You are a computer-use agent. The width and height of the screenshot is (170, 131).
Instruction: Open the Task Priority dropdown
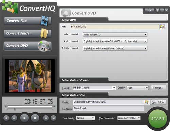(x=85, y=118)
